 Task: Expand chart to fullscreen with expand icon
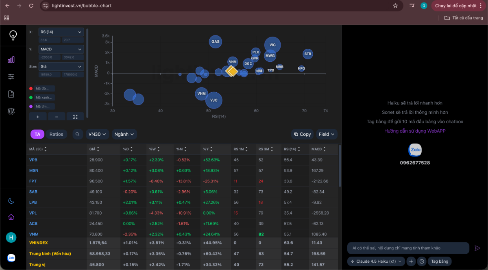[x=75, y=116]
